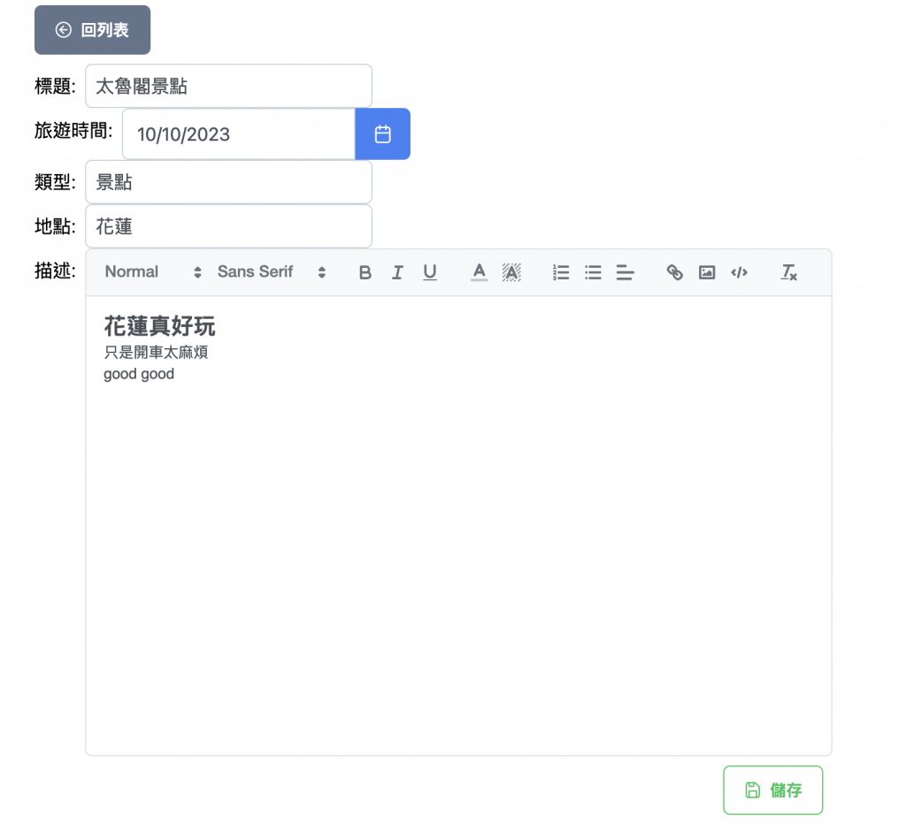Insert a hyperlink
Image resolution: width=906 pixels, height=831 pixels.
(674, 272)
